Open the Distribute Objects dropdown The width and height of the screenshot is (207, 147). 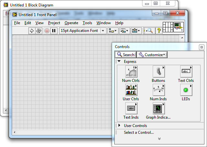tap(124, 31)
